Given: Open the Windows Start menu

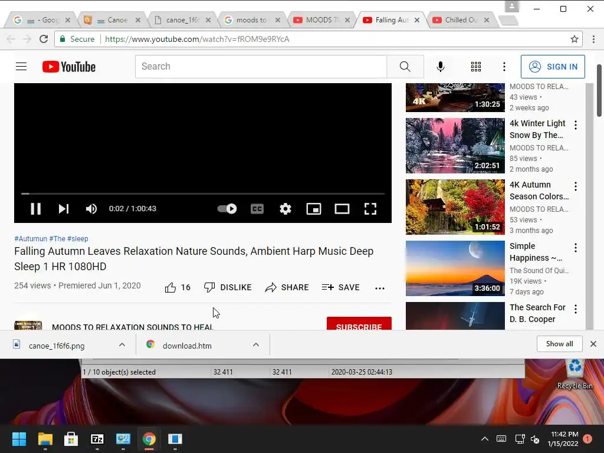Looking at the screenshot, I should coord(19,439).
